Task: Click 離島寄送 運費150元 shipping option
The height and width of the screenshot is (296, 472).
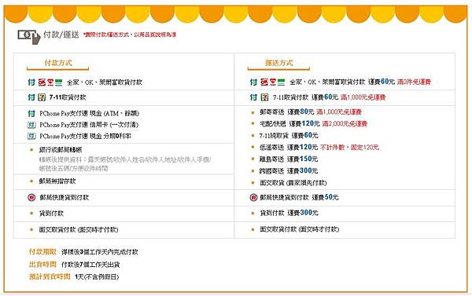Action: coord(289,159)
